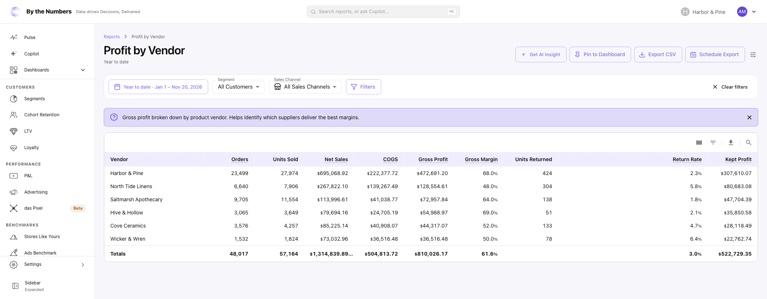Clear filters on the report
The image size is (767, 299).
pyautogui.click(x=730, y=87)
